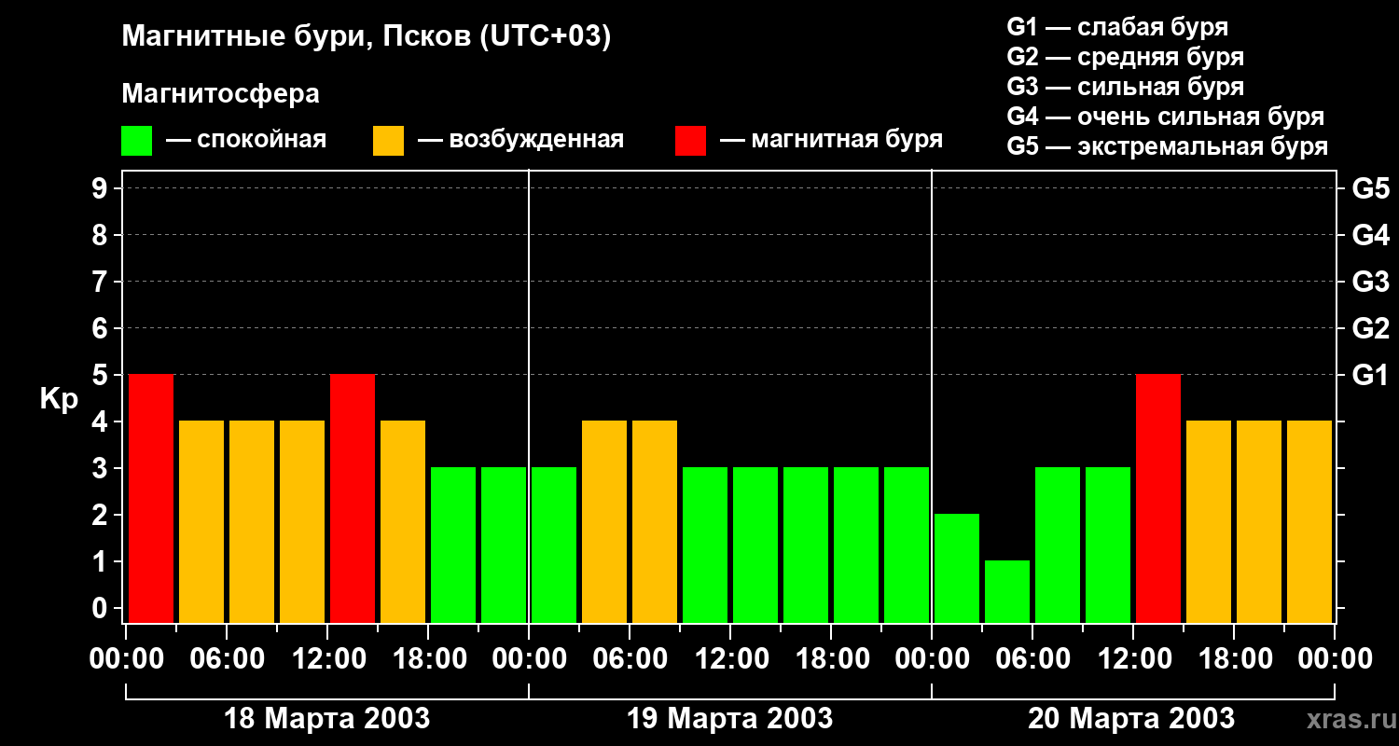The height and width of the screenshot is (746, 1399).
Task: Click the yellow 03:00–06:00 bar on 19 Марта
Action: coord(604,521)
